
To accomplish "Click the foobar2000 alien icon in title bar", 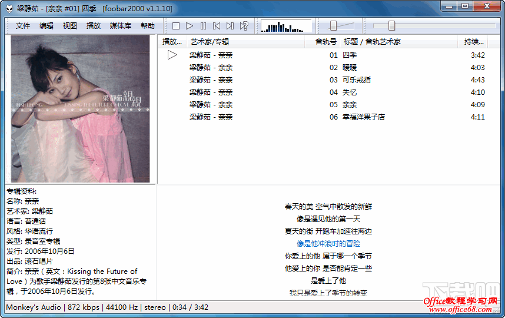I will click(9, 8).
